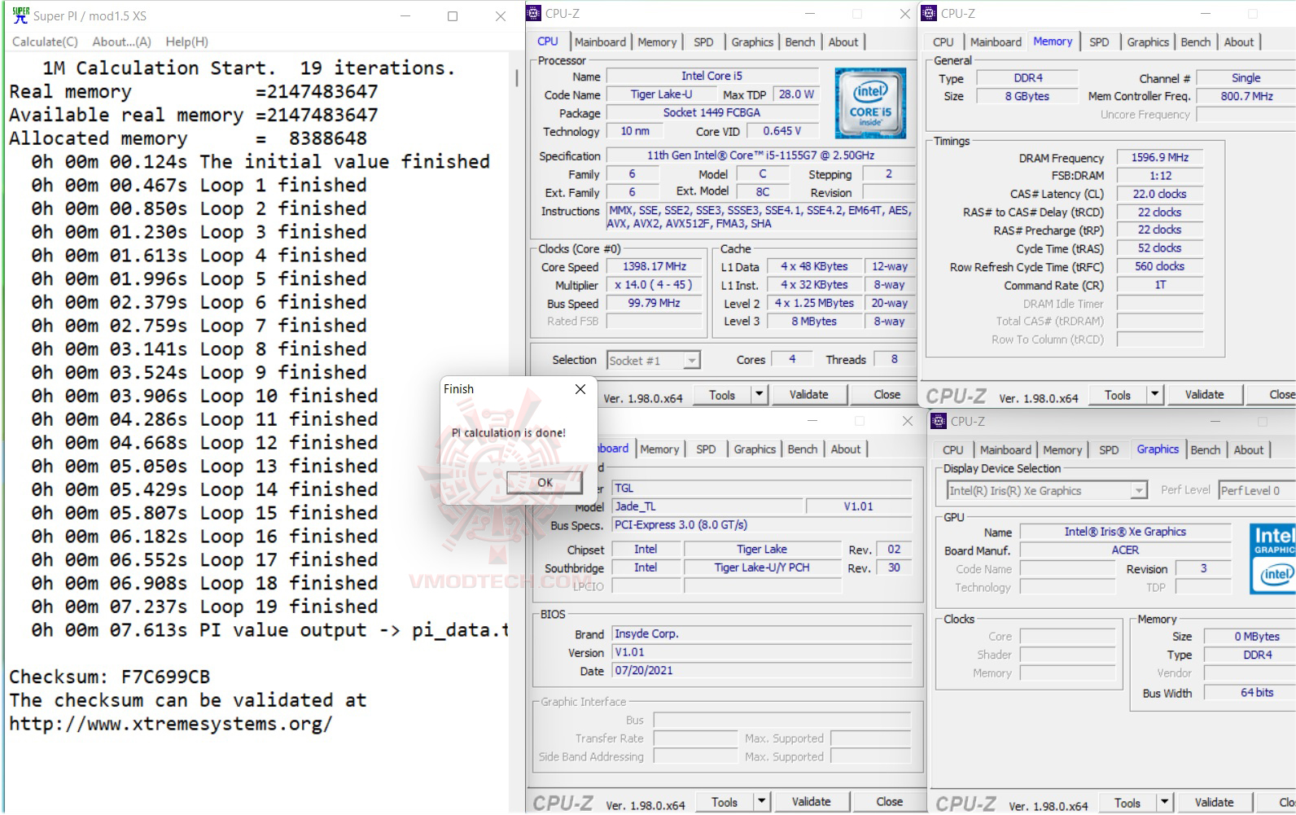Click the Super PI app icon in title bar
The height and width of the screenshot is (815, 1296).
(x=20, y=15)
